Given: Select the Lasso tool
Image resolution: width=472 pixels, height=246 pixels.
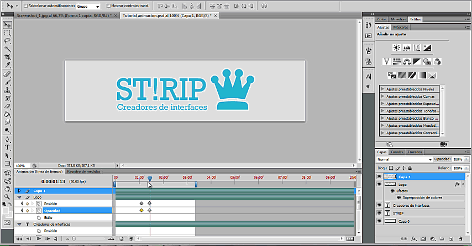Looking at the screenshot, I should pyautogui.click(x=7, y=41).
